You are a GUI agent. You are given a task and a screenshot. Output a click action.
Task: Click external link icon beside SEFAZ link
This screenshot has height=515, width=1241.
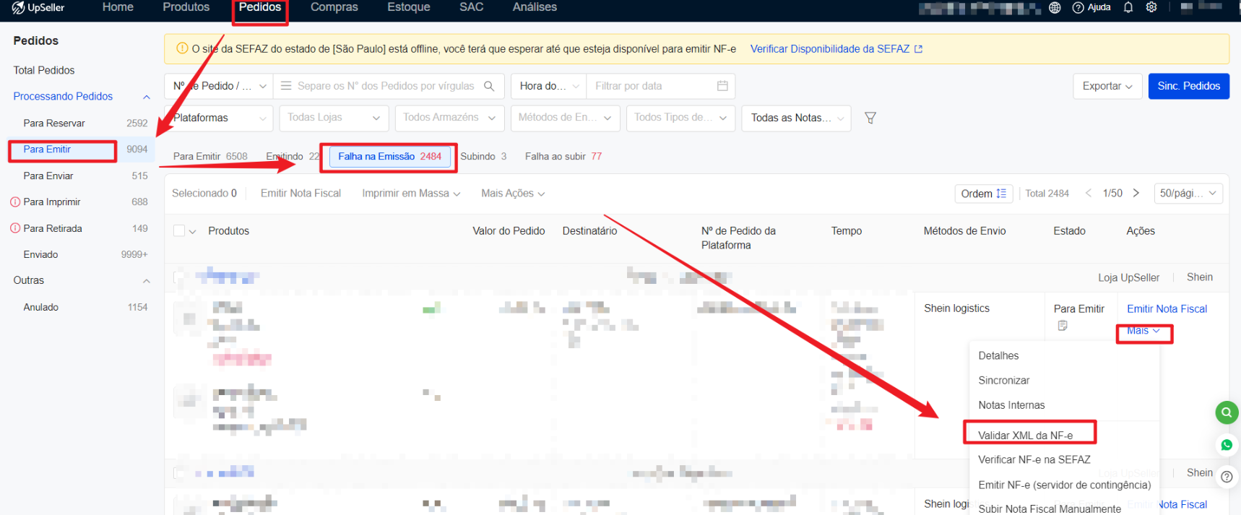coord(919,49)
